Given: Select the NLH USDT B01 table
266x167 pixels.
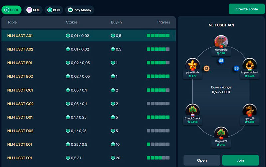Looking at the screenshot, I should pyautogui.click(x=89, y=63).
